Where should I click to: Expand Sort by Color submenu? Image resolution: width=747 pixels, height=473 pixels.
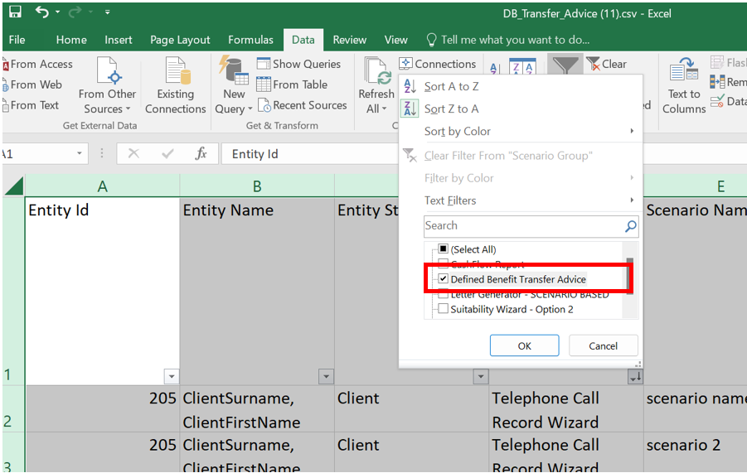(520, 132)
